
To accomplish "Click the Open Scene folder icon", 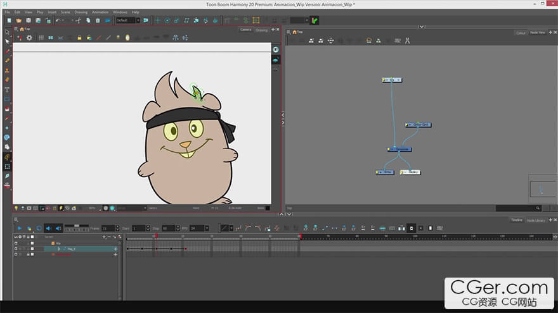I will click(19, 21).
